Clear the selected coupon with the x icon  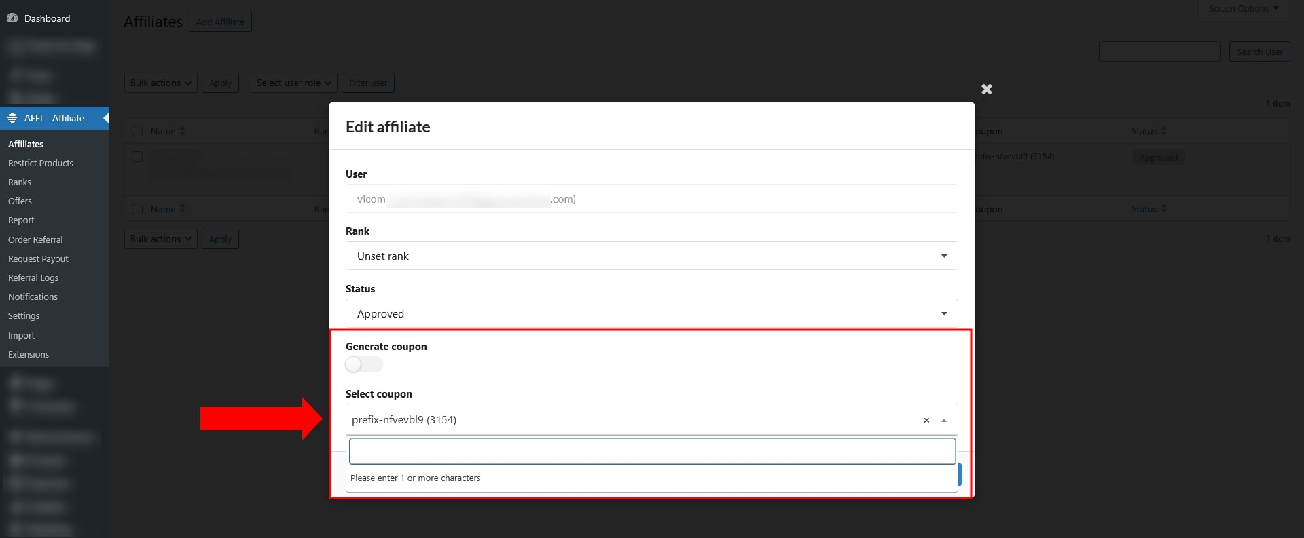pyautogui.click(x=926, y=421)
